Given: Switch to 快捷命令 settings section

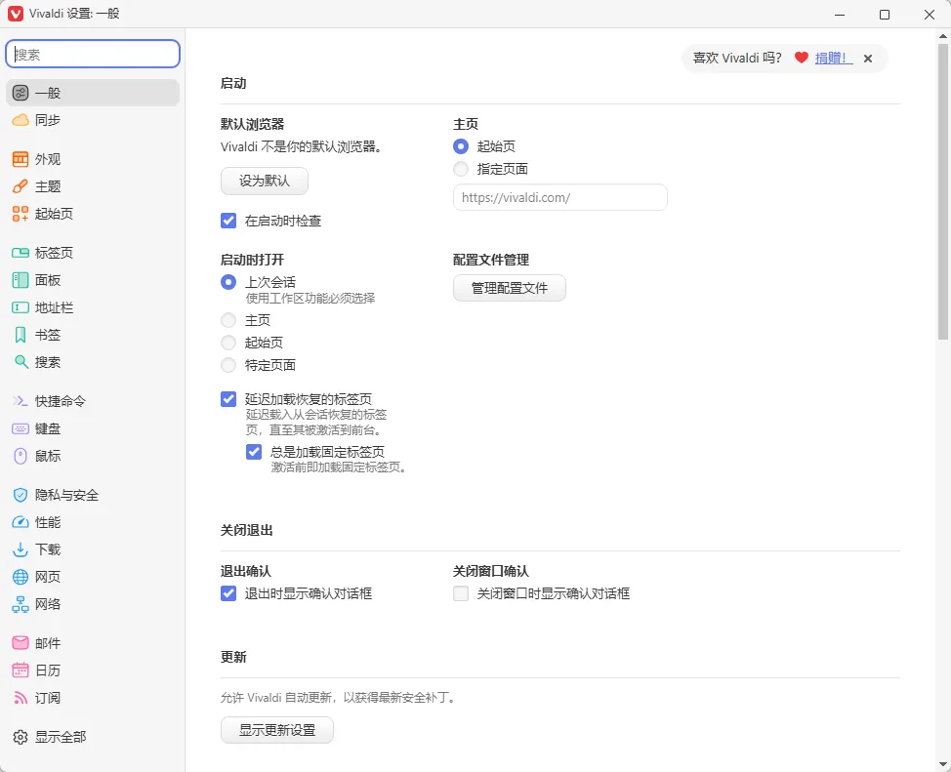Looking at the screenshot, I should [93, 401].
